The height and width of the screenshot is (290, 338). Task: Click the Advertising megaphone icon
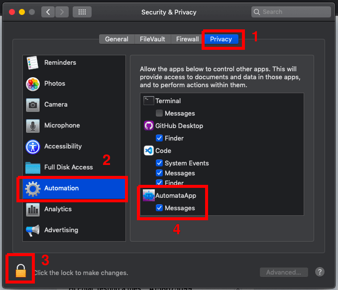(33, 230)
